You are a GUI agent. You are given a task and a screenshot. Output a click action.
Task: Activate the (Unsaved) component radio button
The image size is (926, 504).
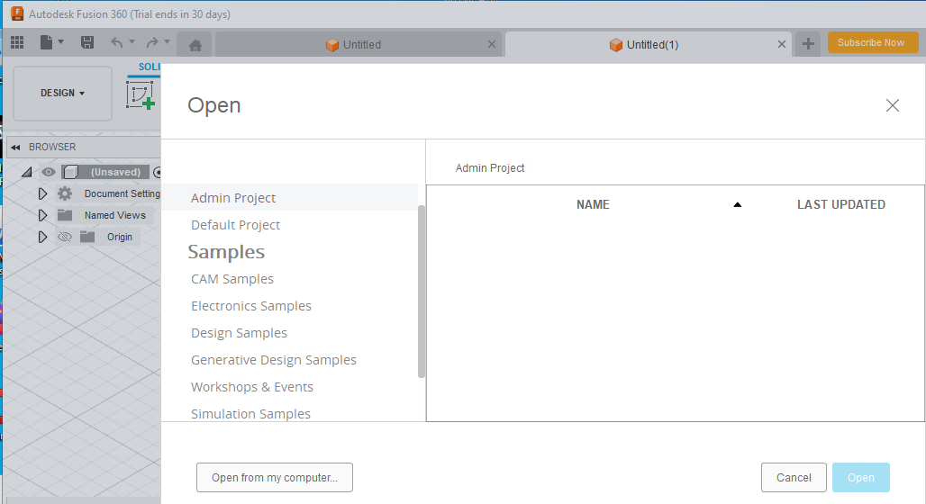[157, 172]
